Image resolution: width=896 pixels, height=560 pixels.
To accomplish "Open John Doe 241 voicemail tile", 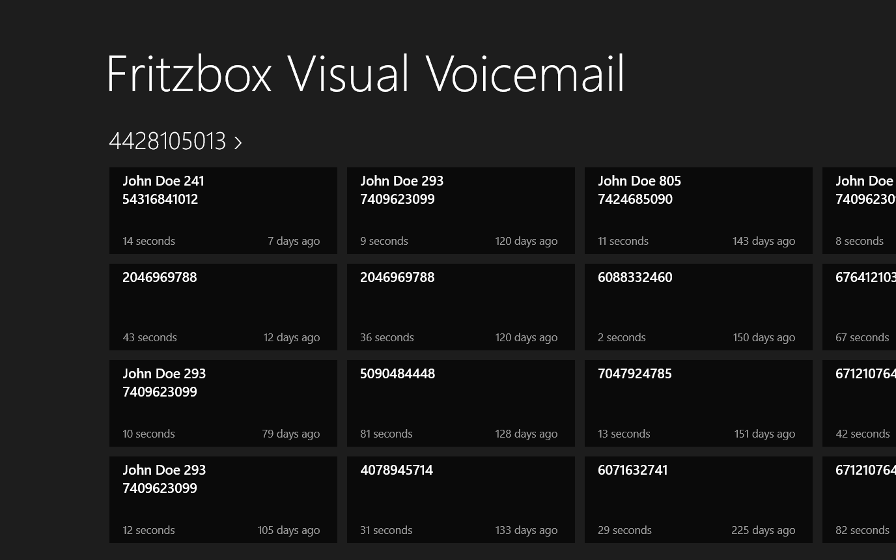I will (223, 210).
